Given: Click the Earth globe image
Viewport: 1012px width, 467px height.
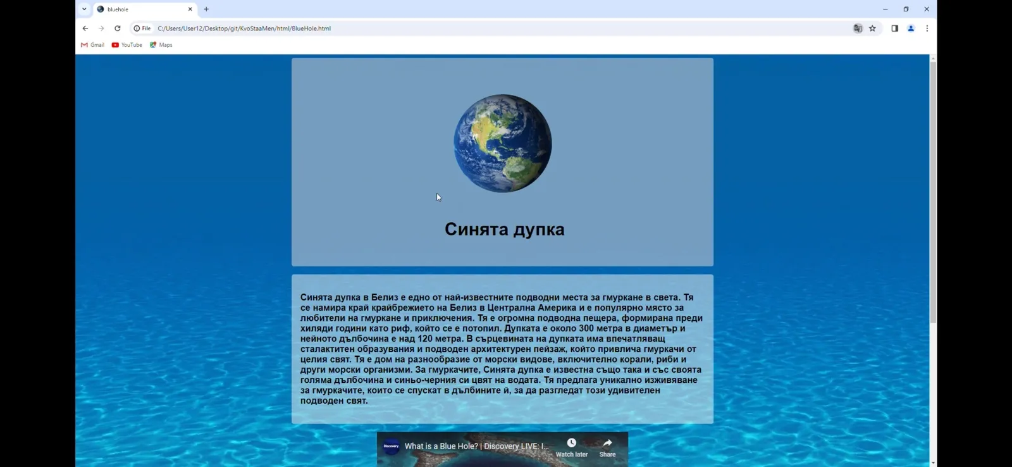Looking at the screenshot, I should [503, 144].
